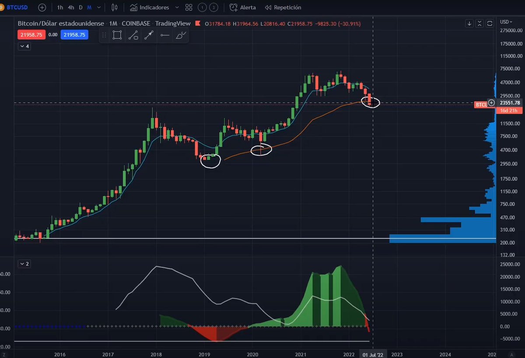Select the brush drawing tool

(x=181, y=36)
